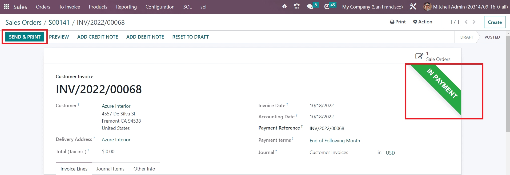Go to the previous record arrow
Viewport: 510px width, 175px height.
click(x=466, y=22)
